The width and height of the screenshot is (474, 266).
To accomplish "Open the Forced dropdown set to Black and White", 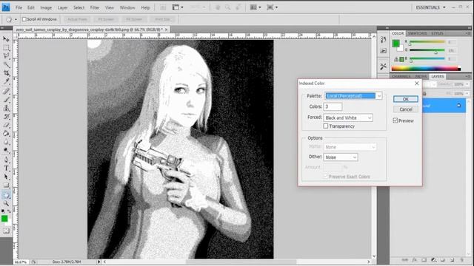I will click(348, 117).
